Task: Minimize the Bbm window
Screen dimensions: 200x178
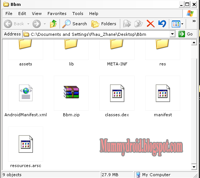Action: (181, 5)
